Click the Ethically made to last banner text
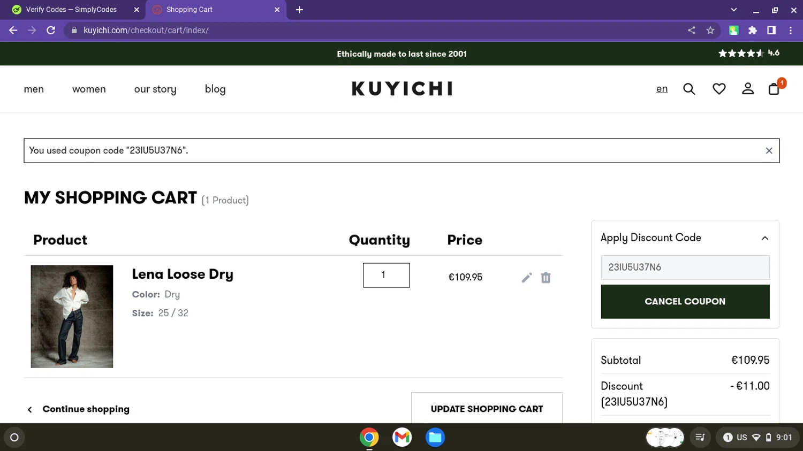Viewport: 803px width, 451px height. [x=401, y=54]
